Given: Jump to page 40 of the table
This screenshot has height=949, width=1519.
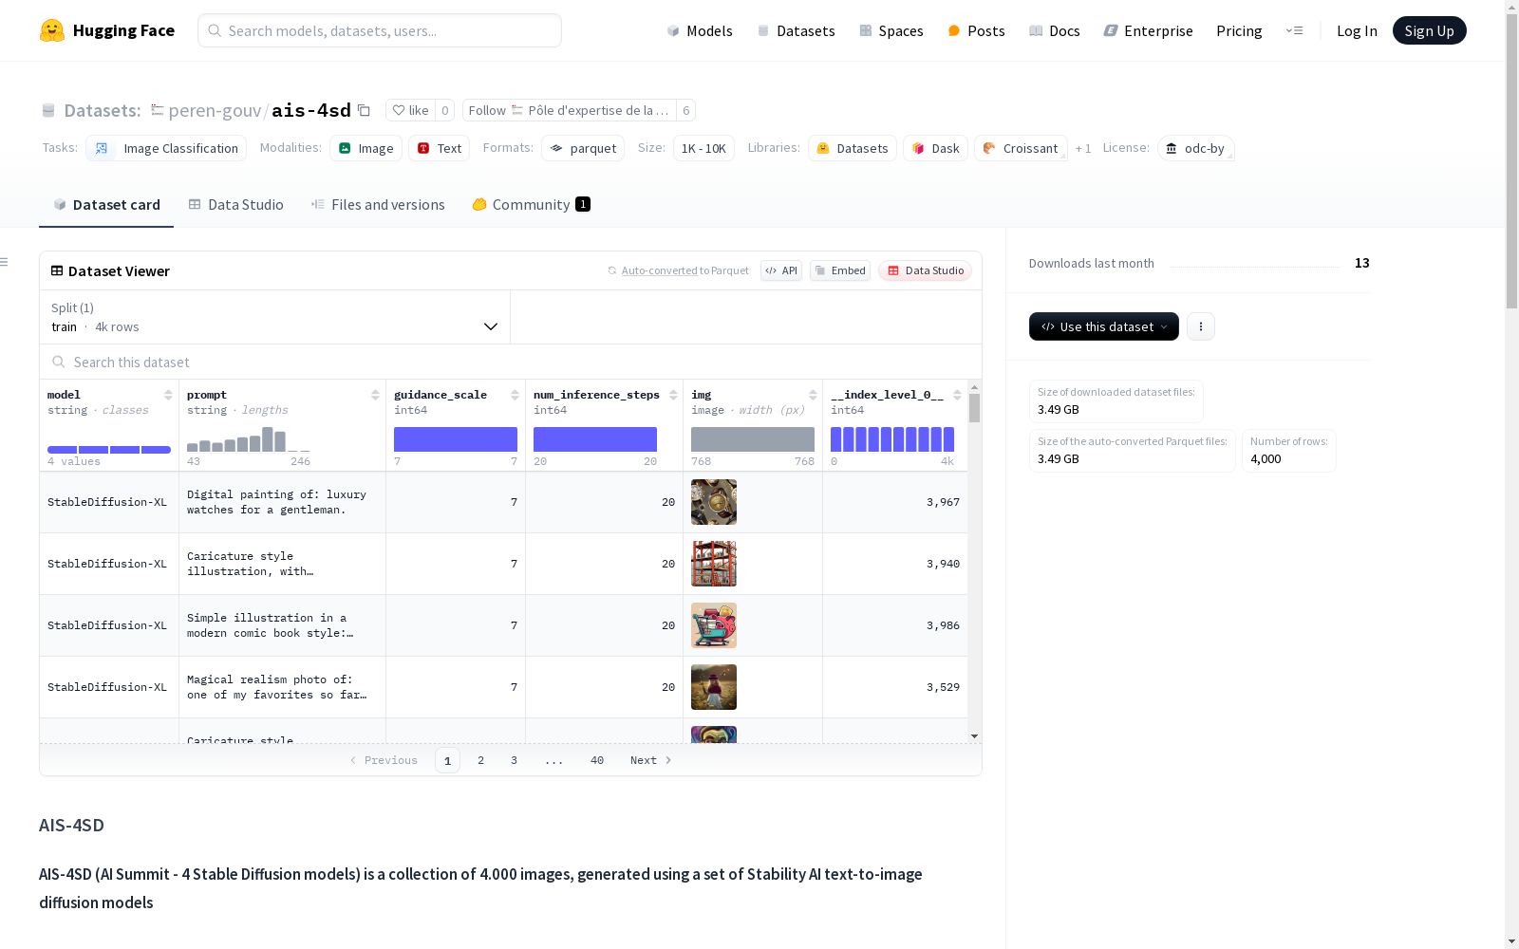Looking at the screenshot, I should (x=597, y=760).
